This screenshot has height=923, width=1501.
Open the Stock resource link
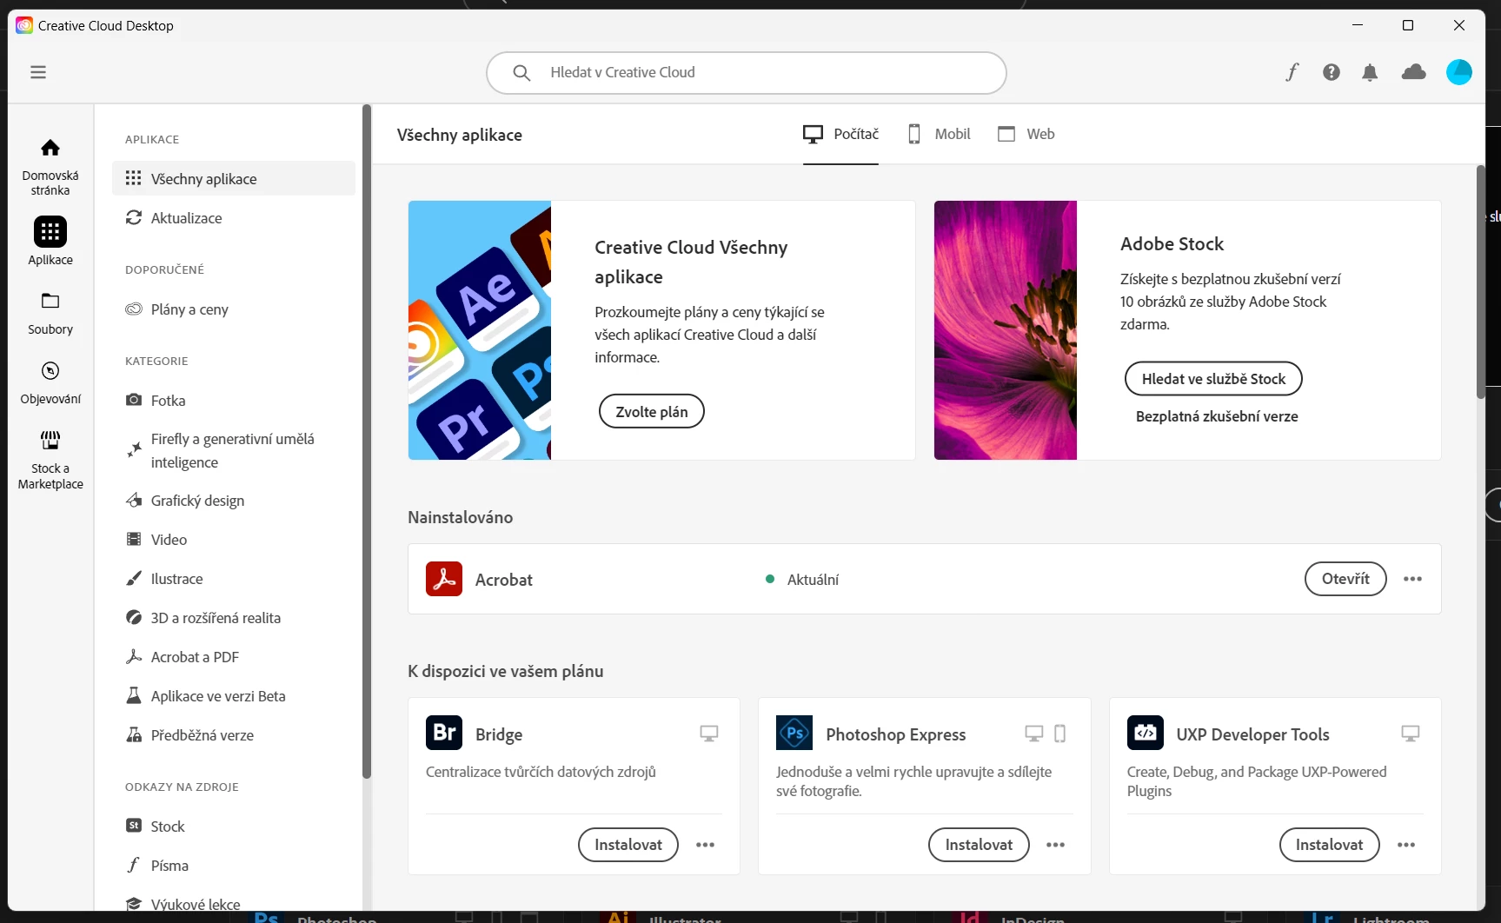click(234, 826)
